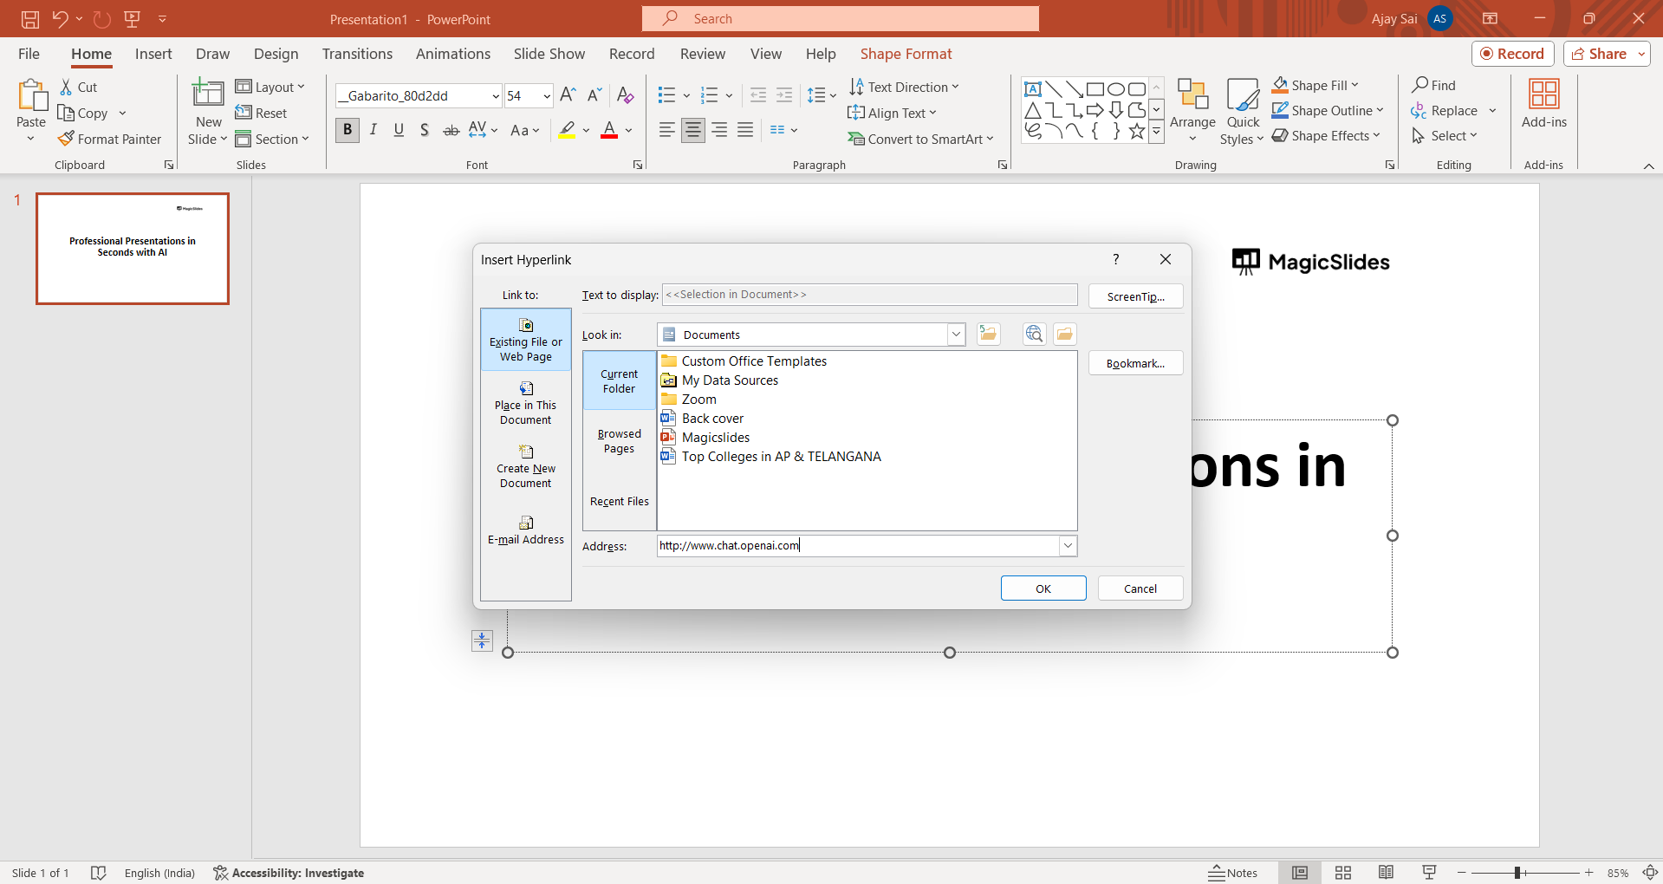Click the Format Painter icon

(x=66, y=139)
